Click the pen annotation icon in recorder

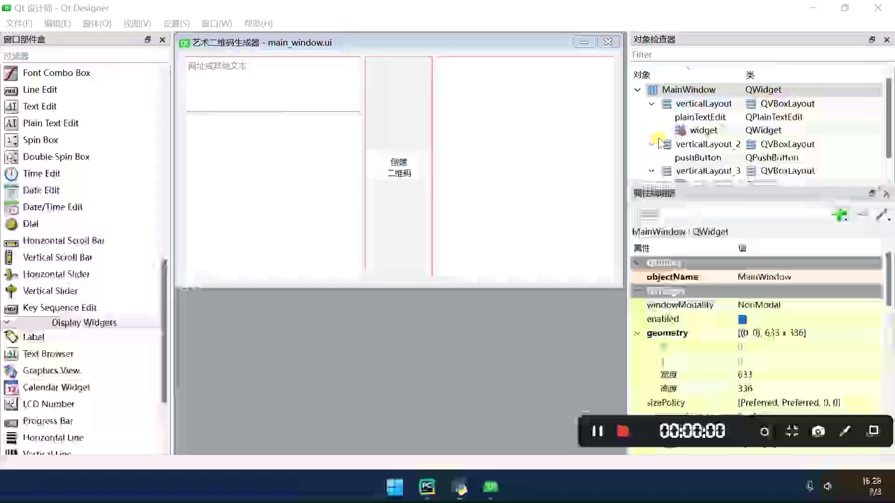[x=845, y=431]
